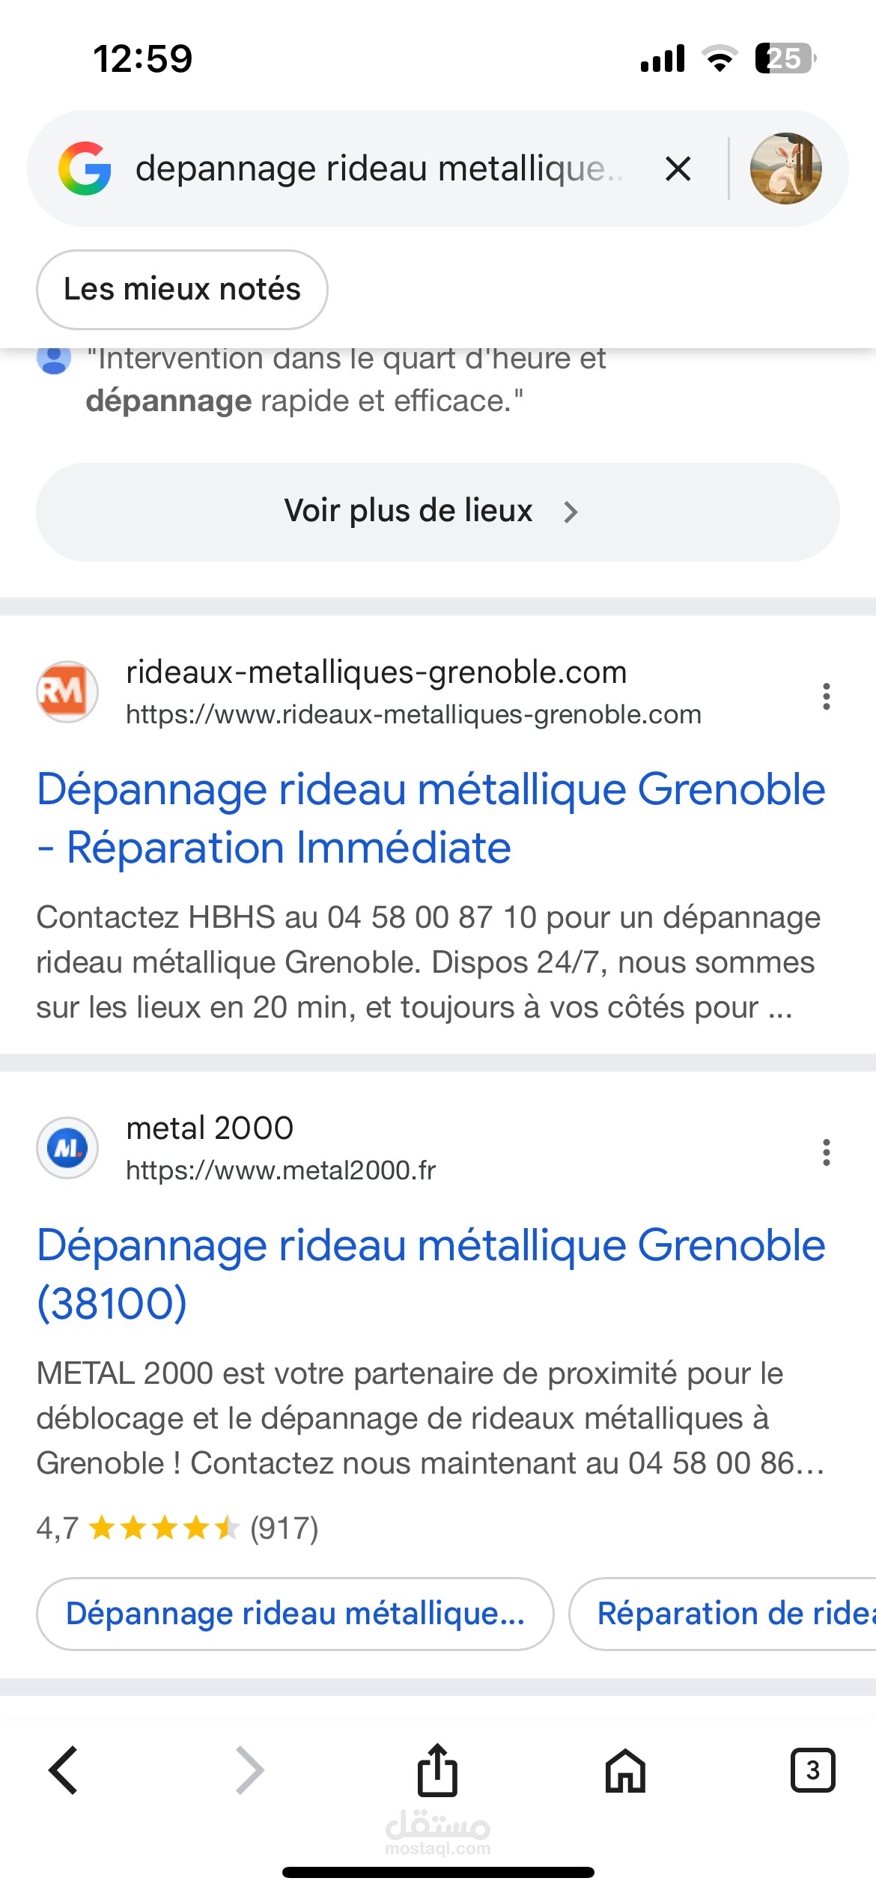Go to the home icon
The width and height of the screenshot is (876, 1896).
click(x=625, y=1770)
